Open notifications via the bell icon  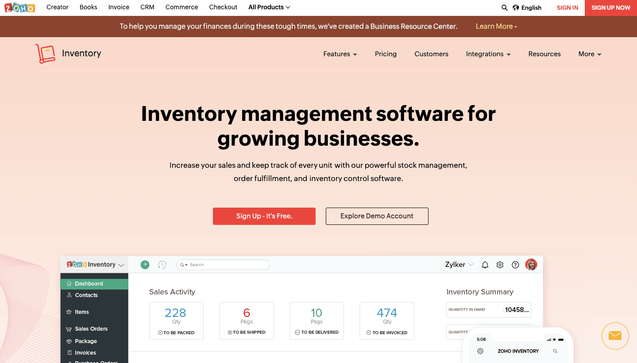485,264
